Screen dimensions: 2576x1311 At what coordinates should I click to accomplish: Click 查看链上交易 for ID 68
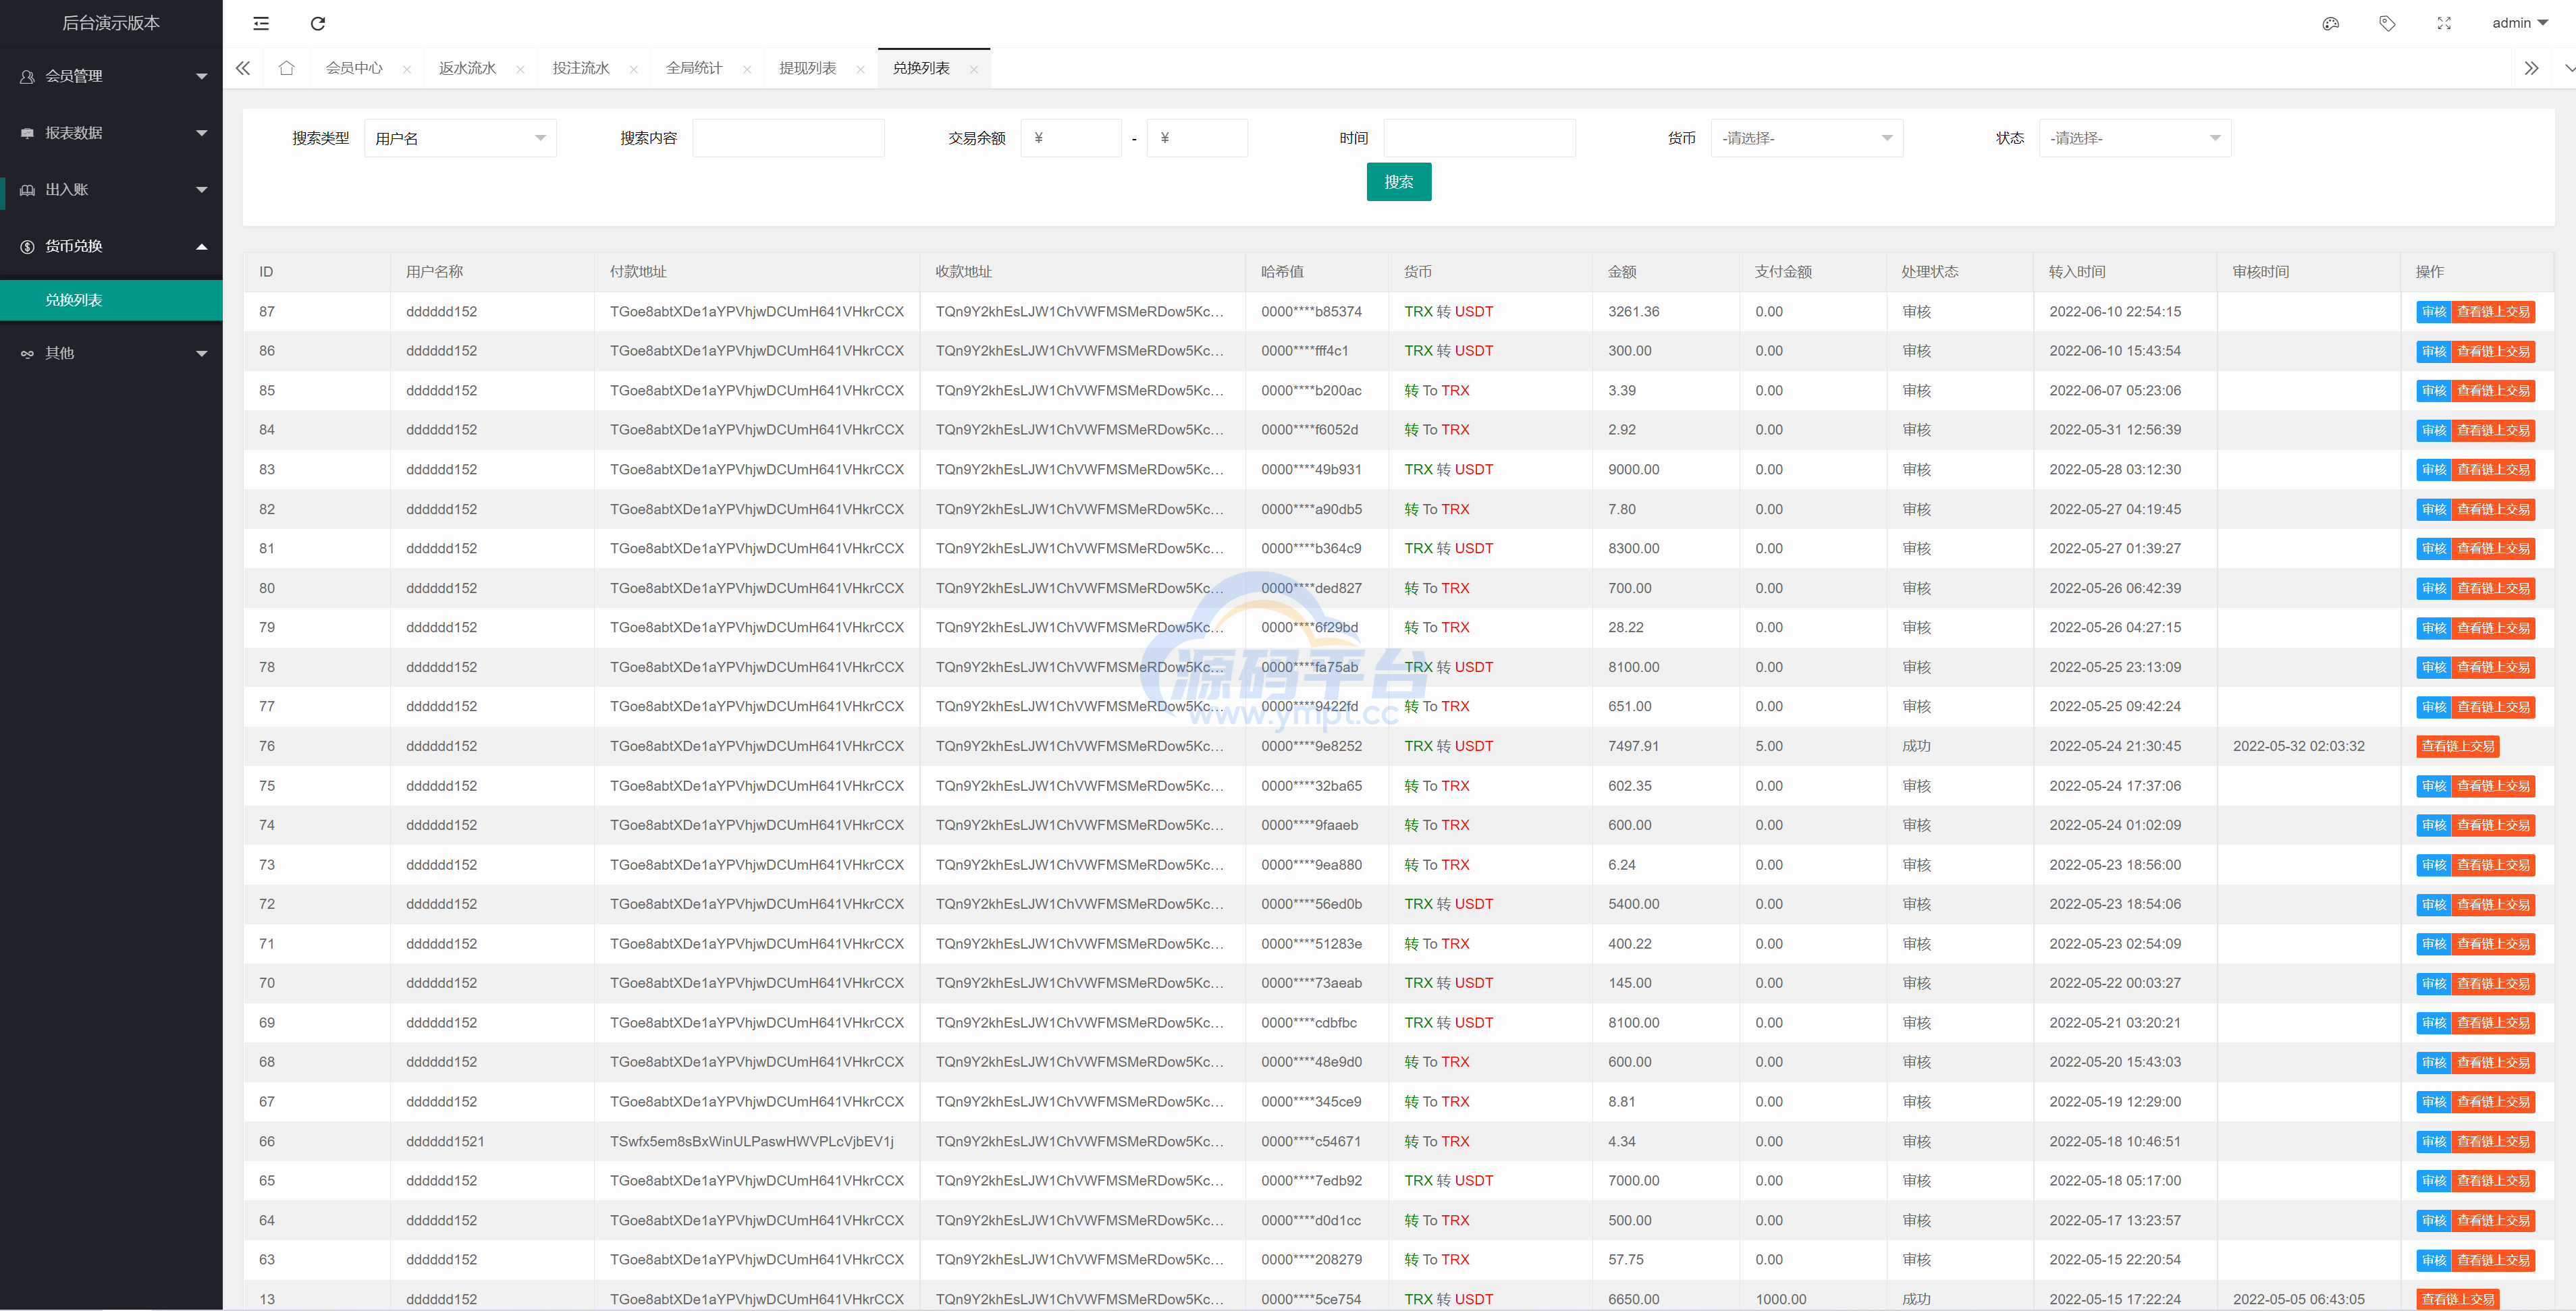pos(2493,1062)
